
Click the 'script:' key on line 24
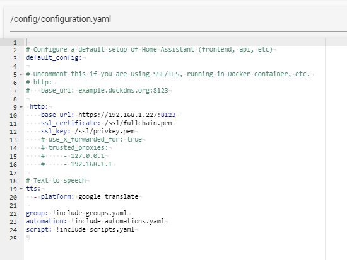pos(39,229)
